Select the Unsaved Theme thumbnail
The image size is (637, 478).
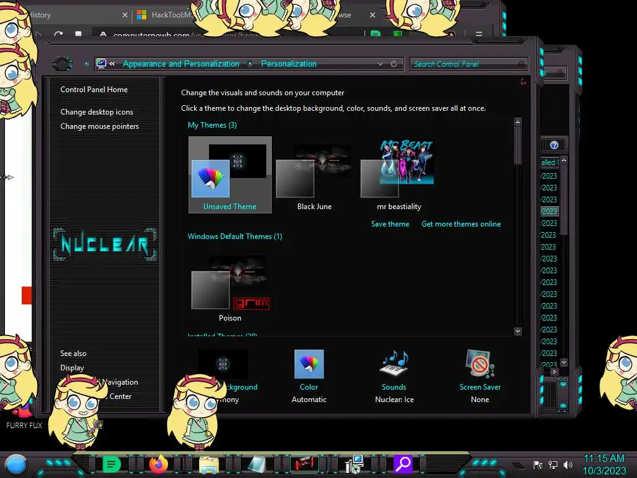230,175
